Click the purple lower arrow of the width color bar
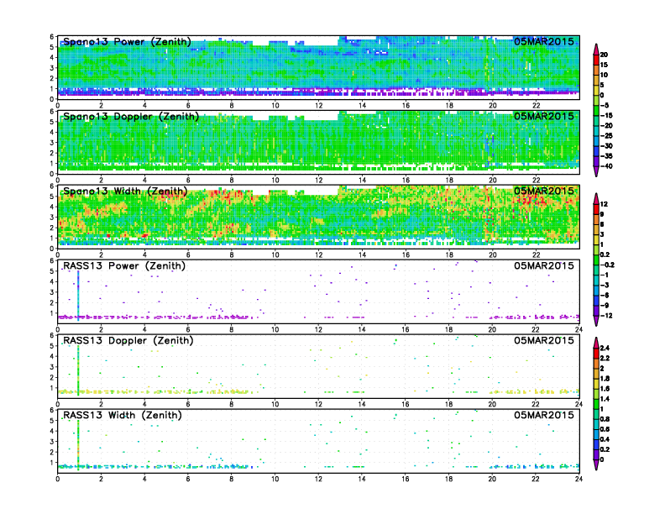The height and width of the screenshot is (514, 665). point(596,464)
